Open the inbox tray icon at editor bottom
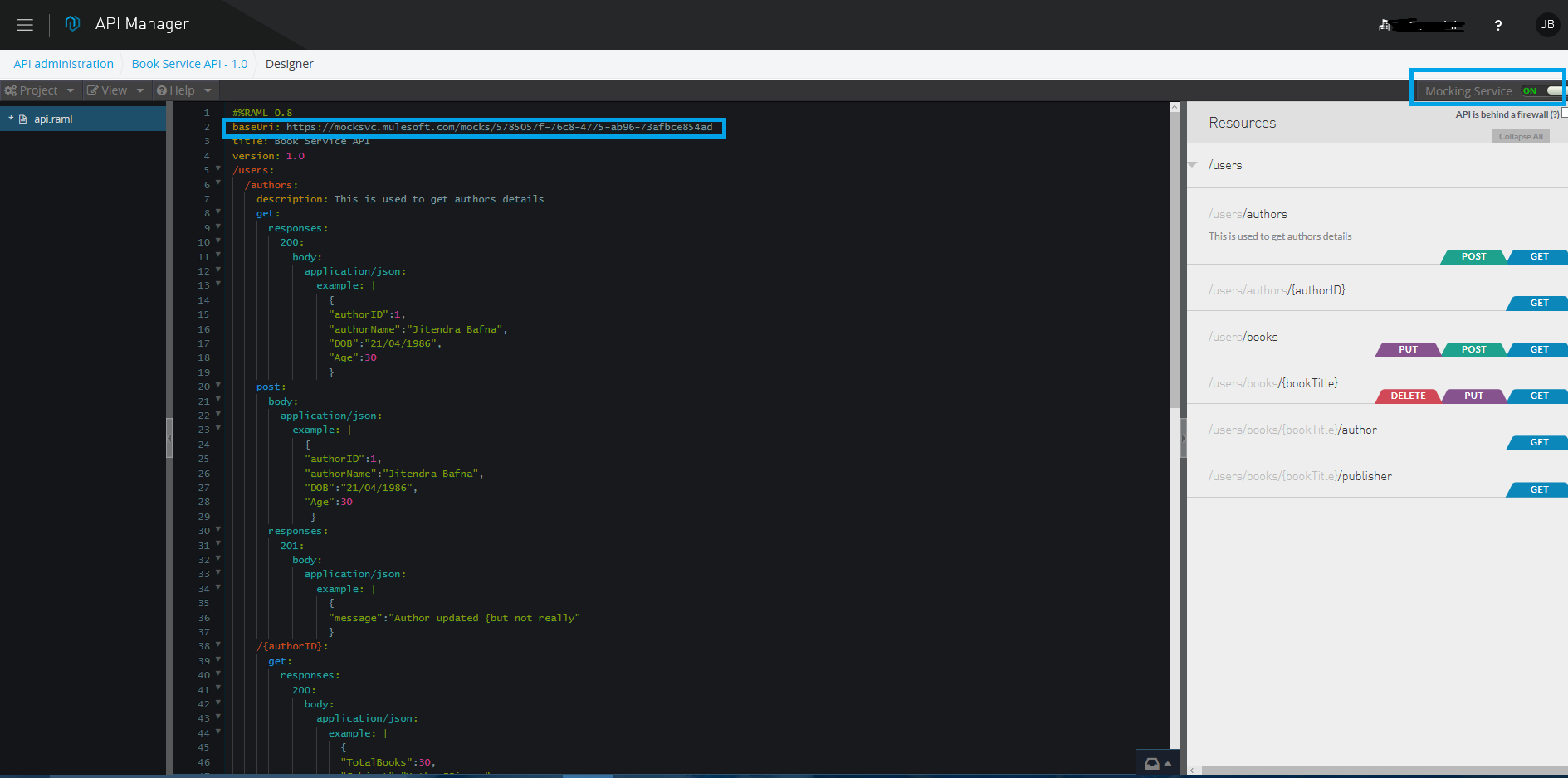 pyautogui.click(x=1152, y=764)
